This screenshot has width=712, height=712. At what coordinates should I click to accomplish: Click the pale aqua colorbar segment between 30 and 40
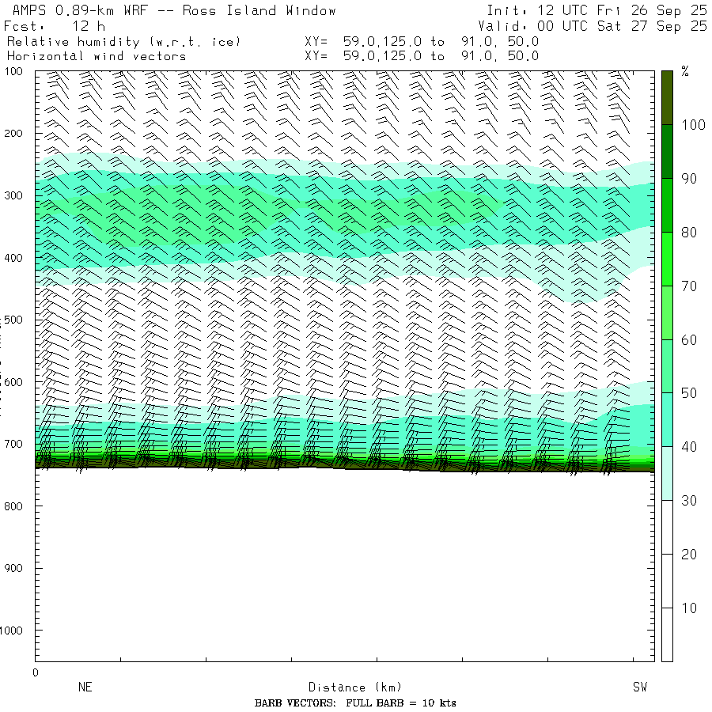click(x=667, y=473)
